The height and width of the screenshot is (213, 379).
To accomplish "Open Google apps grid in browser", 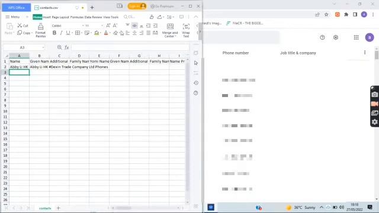I will [356, 37].
